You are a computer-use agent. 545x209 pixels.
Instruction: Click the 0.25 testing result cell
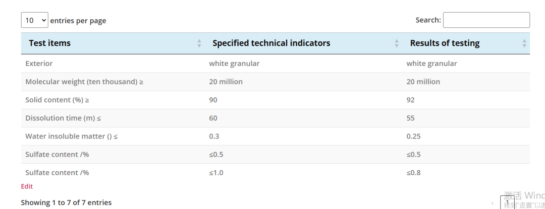tap(414, 136)
